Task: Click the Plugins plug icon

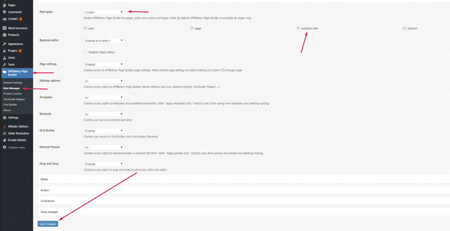Action: click(x=4, y=51)
